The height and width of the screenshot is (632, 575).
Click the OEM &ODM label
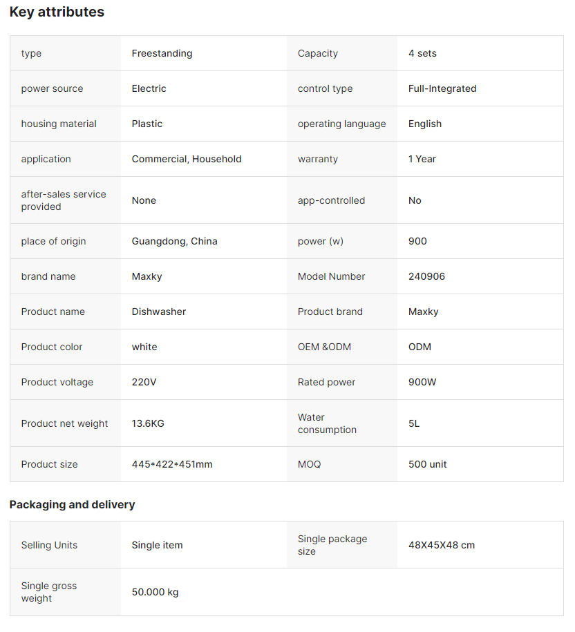(324, 347)
